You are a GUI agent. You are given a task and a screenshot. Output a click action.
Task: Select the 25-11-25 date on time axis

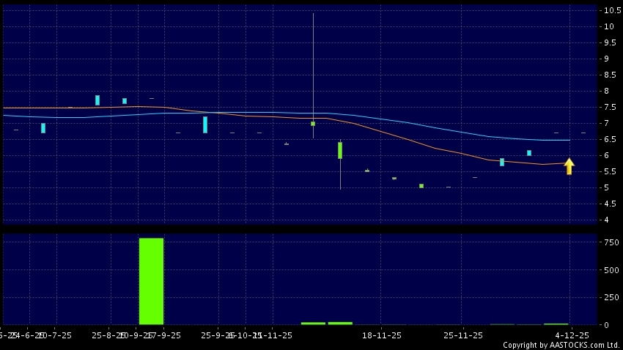462,335
